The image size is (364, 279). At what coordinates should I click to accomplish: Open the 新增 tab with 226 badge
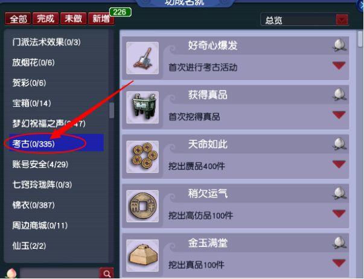[x=101, y=18]
